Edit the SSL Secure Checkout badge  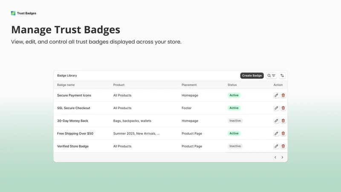276,108
